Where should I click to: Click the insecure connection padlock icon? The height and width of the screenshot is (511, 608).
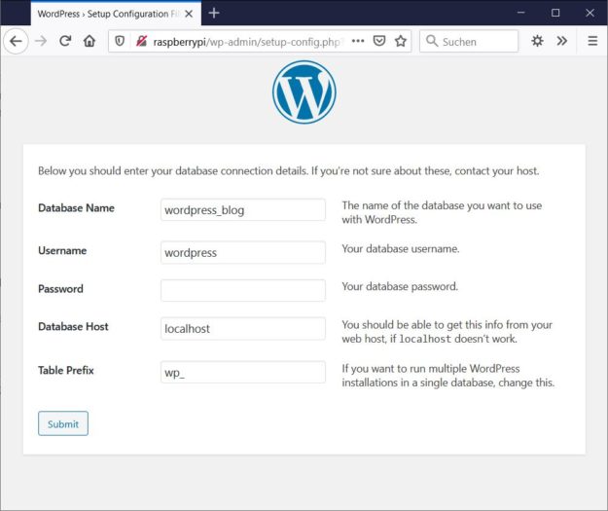pos(141,41)
